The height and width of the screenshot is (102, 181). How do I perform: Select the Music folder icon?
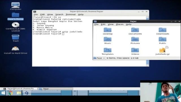coord(107,39)
